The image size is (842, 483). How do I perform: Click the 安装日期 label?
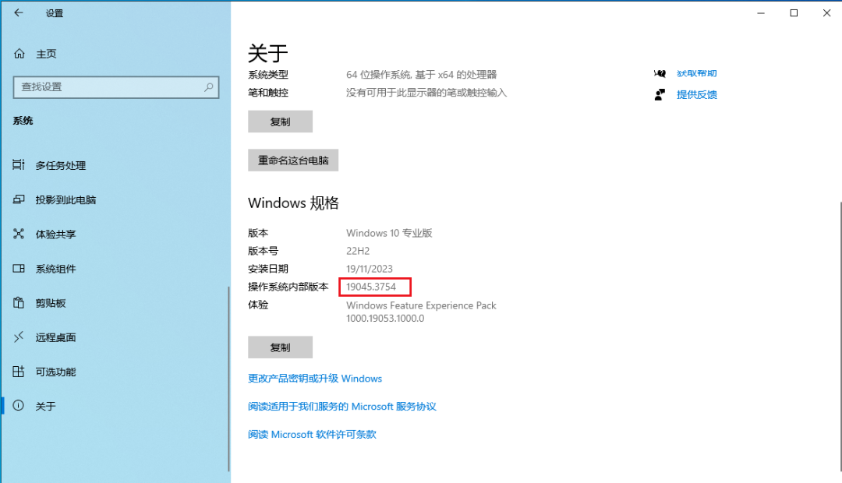pyautogui.click(x=268, y=269)
